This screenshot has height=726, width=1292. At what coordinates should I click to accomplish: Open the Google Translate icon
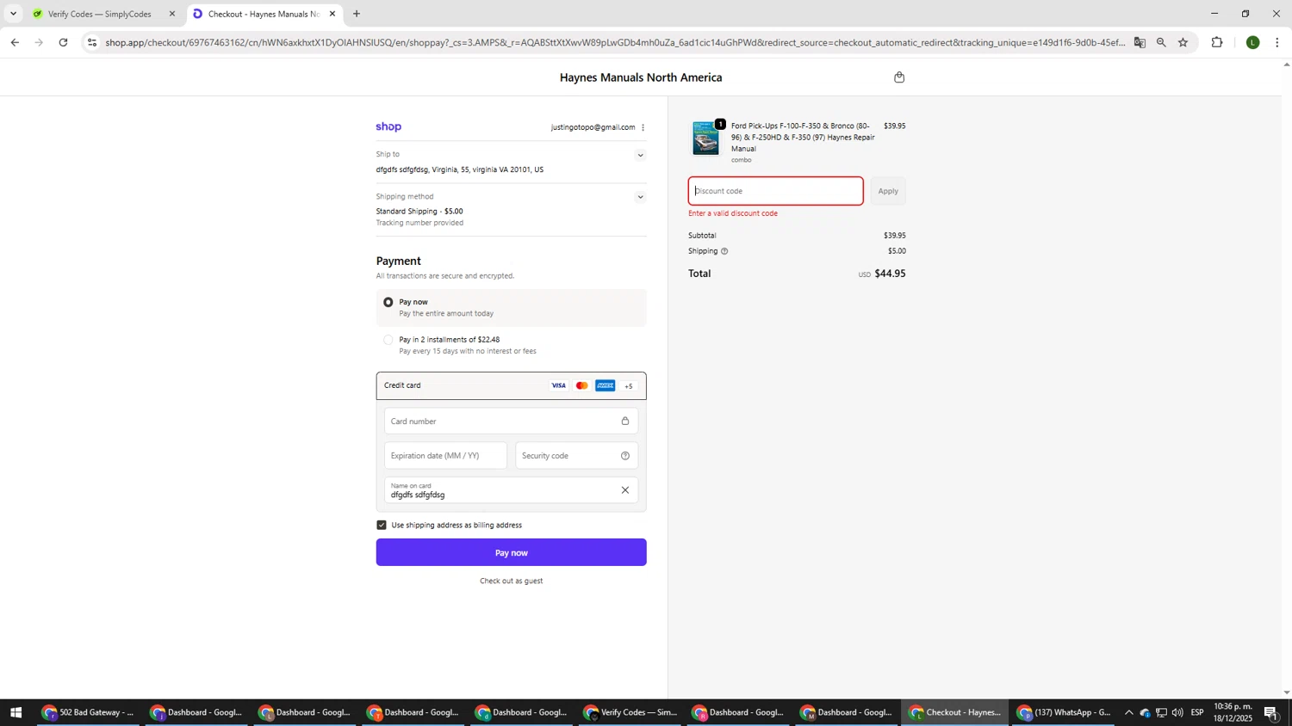tap(1140, 42)
